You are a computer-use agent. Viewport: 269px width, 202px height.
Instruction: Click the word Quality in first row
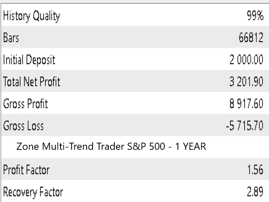click(x=46, y=16)
